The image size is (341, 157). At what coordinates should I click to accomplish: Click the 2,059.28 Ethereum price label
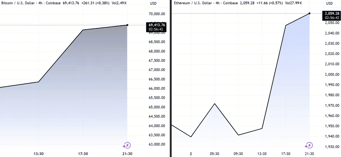click(331, 13)
